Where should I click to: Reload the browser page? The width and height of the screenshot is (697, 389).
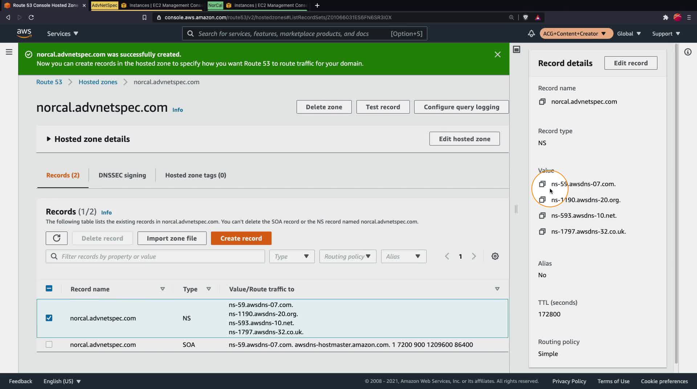31,17
